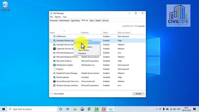The image size is (199, 112).
Task: Click the Windows Security notificati... row text
Action: [x=68, y=86]
